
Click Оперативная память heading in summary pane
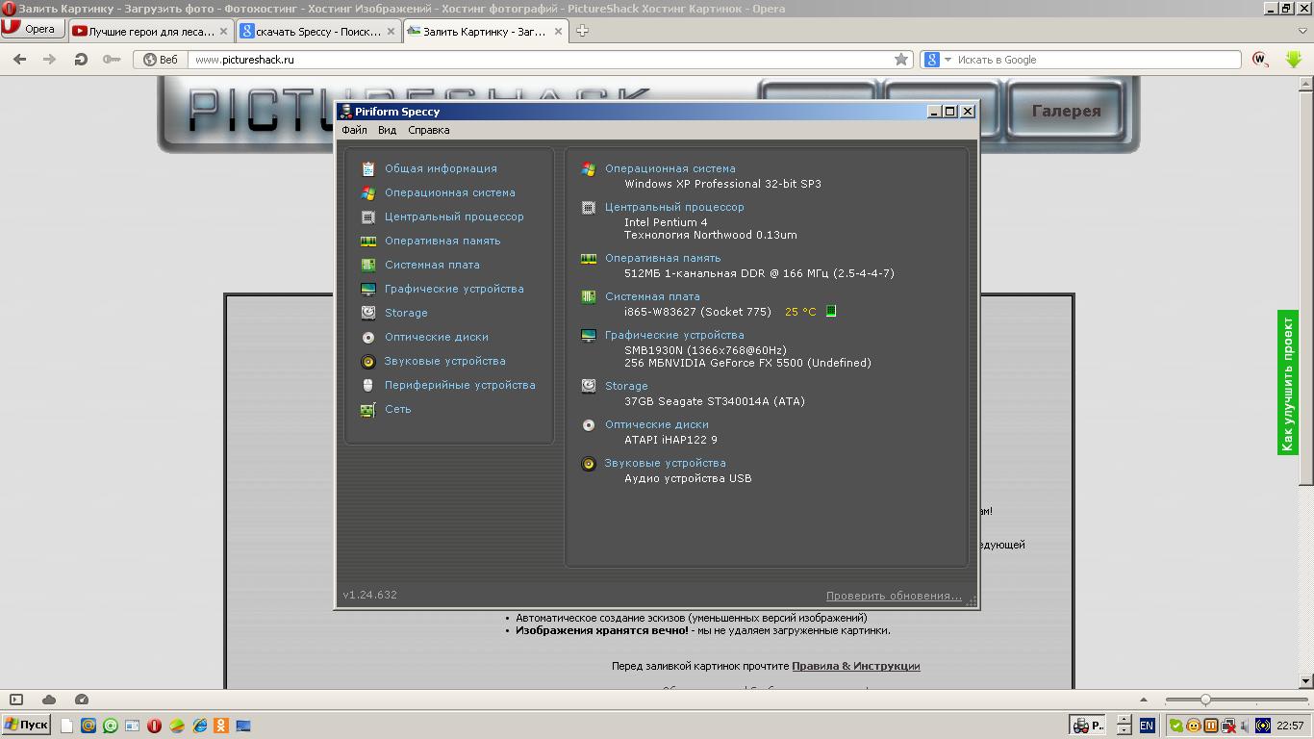(663, 258)
